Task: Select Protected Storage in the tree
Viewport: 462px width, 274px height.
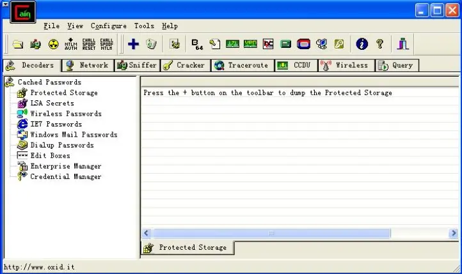Action: 64,93
